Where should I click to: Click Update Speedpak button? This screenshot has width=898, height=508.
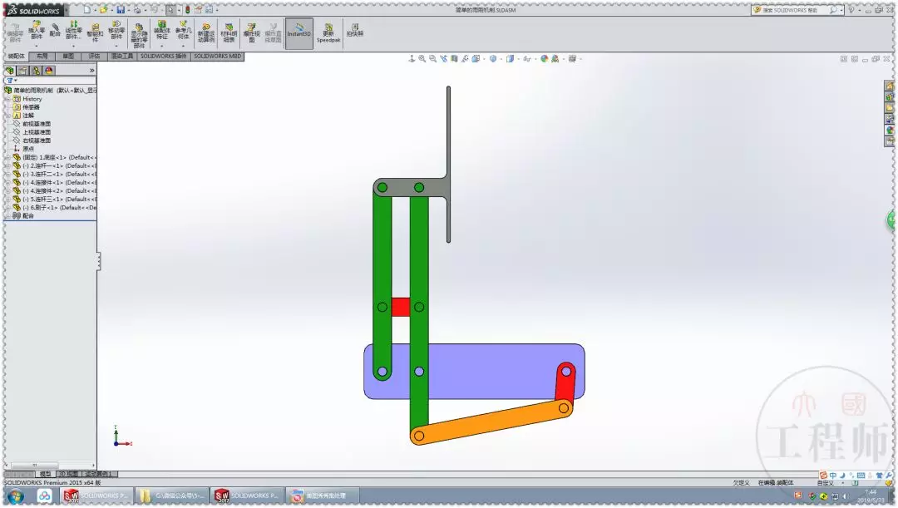click(328, 33)
